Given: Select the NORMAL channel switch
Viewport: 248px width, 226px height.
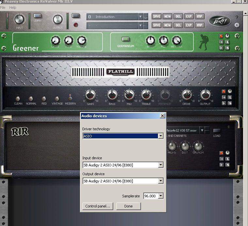Looking at the screenshot, I should (31, 99).
